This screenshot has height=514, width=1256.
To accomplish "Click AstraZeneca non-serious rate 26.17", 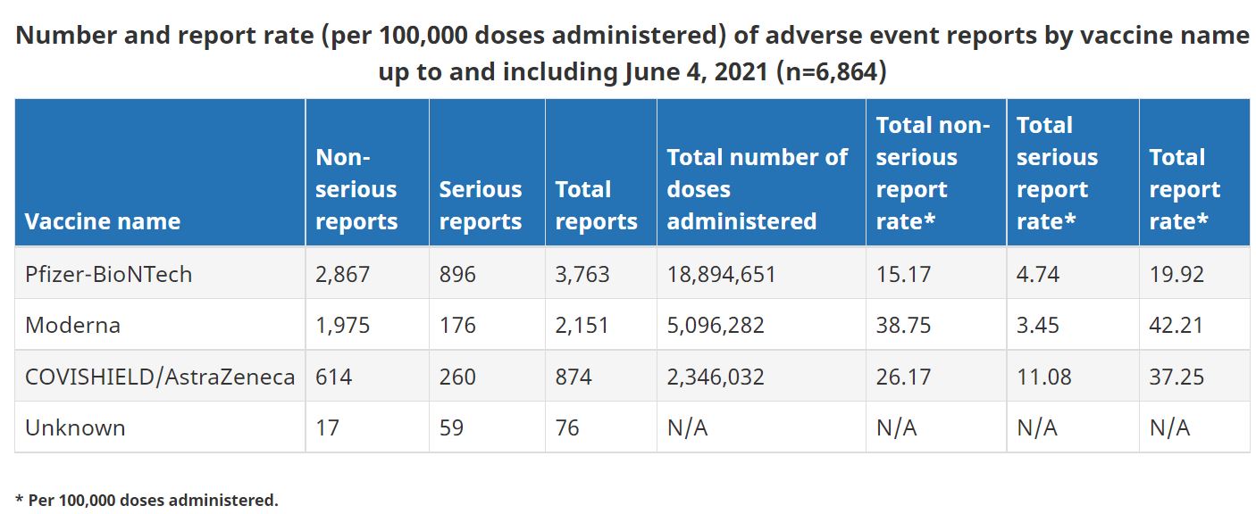I will (x=903, y=377).
